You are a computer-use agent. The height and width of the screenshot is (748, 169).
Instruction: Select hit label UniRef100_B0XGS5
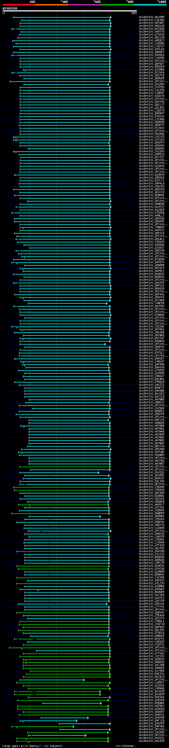(x=152, y=691)
